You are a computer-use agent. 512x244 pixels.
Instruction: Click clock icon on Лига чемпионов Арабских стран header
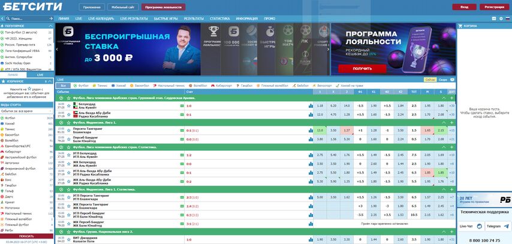coord(61,97)
